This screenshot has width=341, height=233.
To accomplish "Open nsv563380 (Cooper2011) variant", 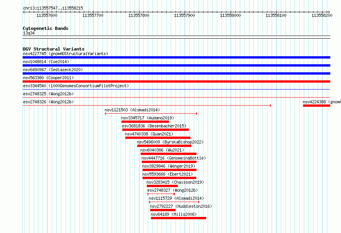I will click(x=48, y=78).
